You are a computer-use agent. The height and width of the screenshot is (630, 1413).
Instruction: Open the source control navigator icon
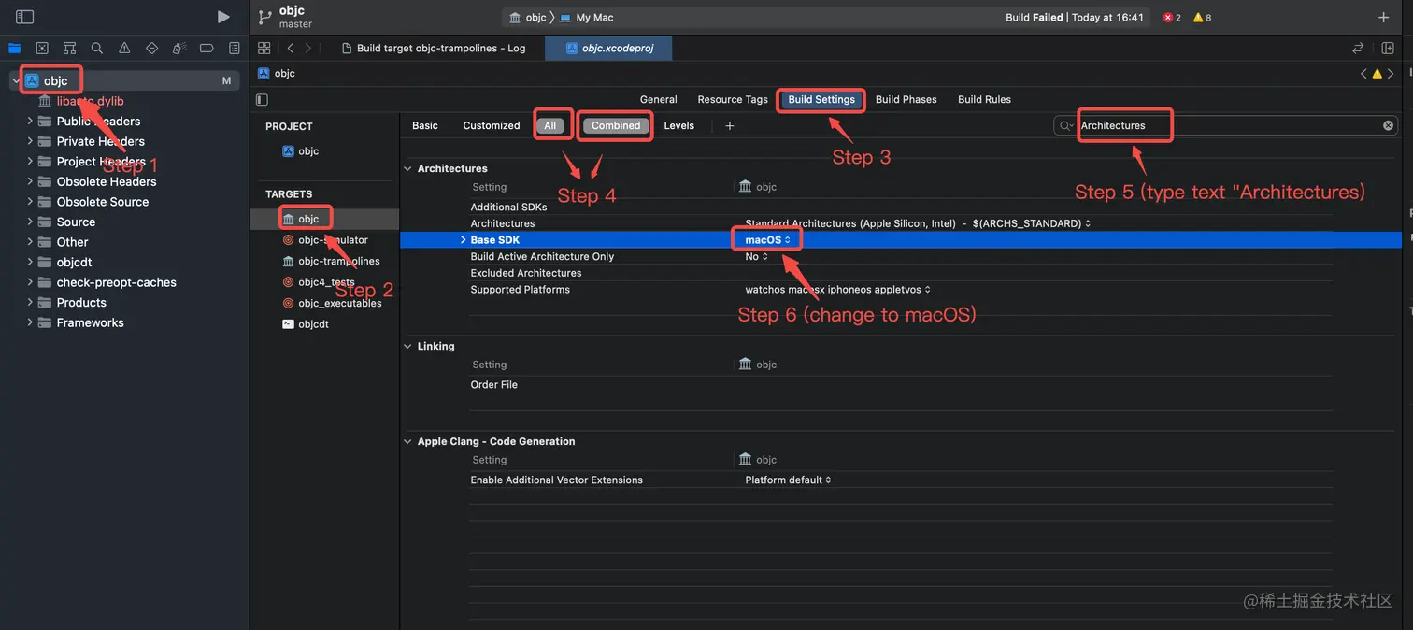pos(42,48)
